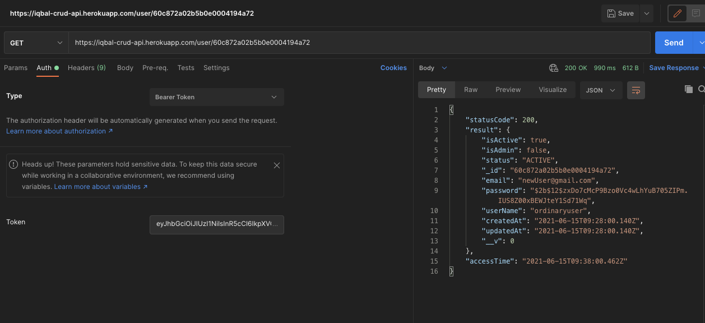Switch to the Params tab

coord(16,68)
